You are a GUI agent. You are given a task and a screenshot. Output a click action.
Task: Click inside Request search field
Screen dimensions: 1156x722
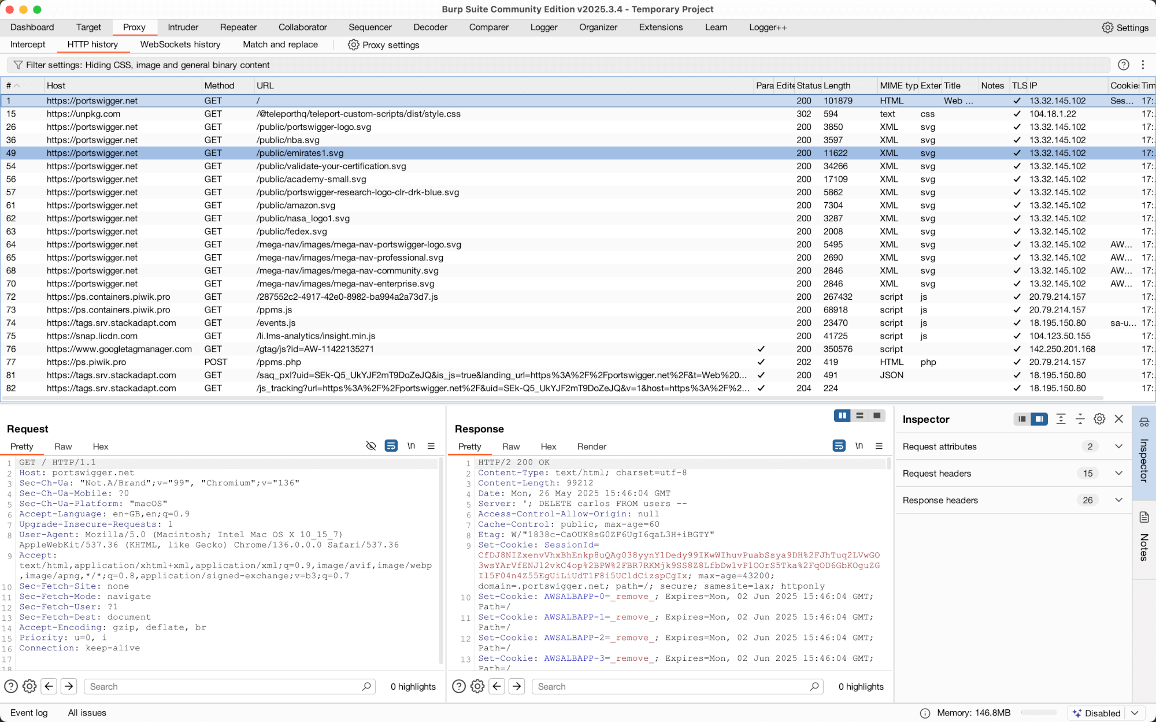230,686
